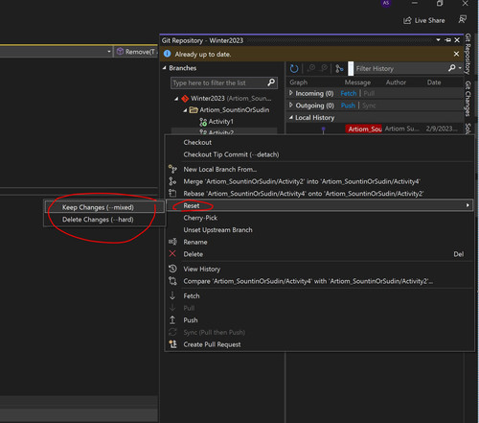Click the pin icon of Git Repository panel

pos(448,40)
